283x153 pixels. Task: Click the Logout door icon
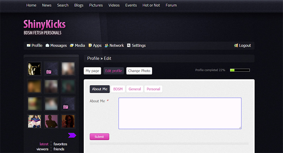(236, 46)
